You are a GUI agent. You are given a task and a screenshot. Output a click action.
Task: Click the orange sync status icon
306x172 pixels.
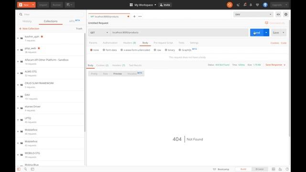pyautogui.click(x=229, y=5)
